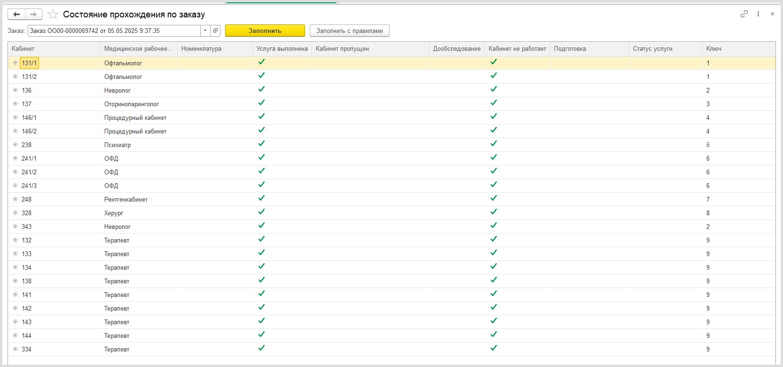Toggle Услуга выполнена check for cabinet 328 Хирург
Image resolution: width=783 pixels, height=367 pixels.
[262, 212]
